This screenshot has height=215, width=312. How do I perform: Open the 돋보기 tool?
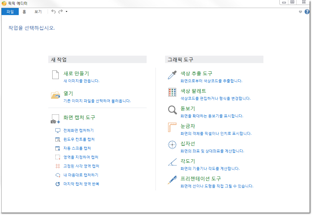pyautogui.click(x=188, y=109)
